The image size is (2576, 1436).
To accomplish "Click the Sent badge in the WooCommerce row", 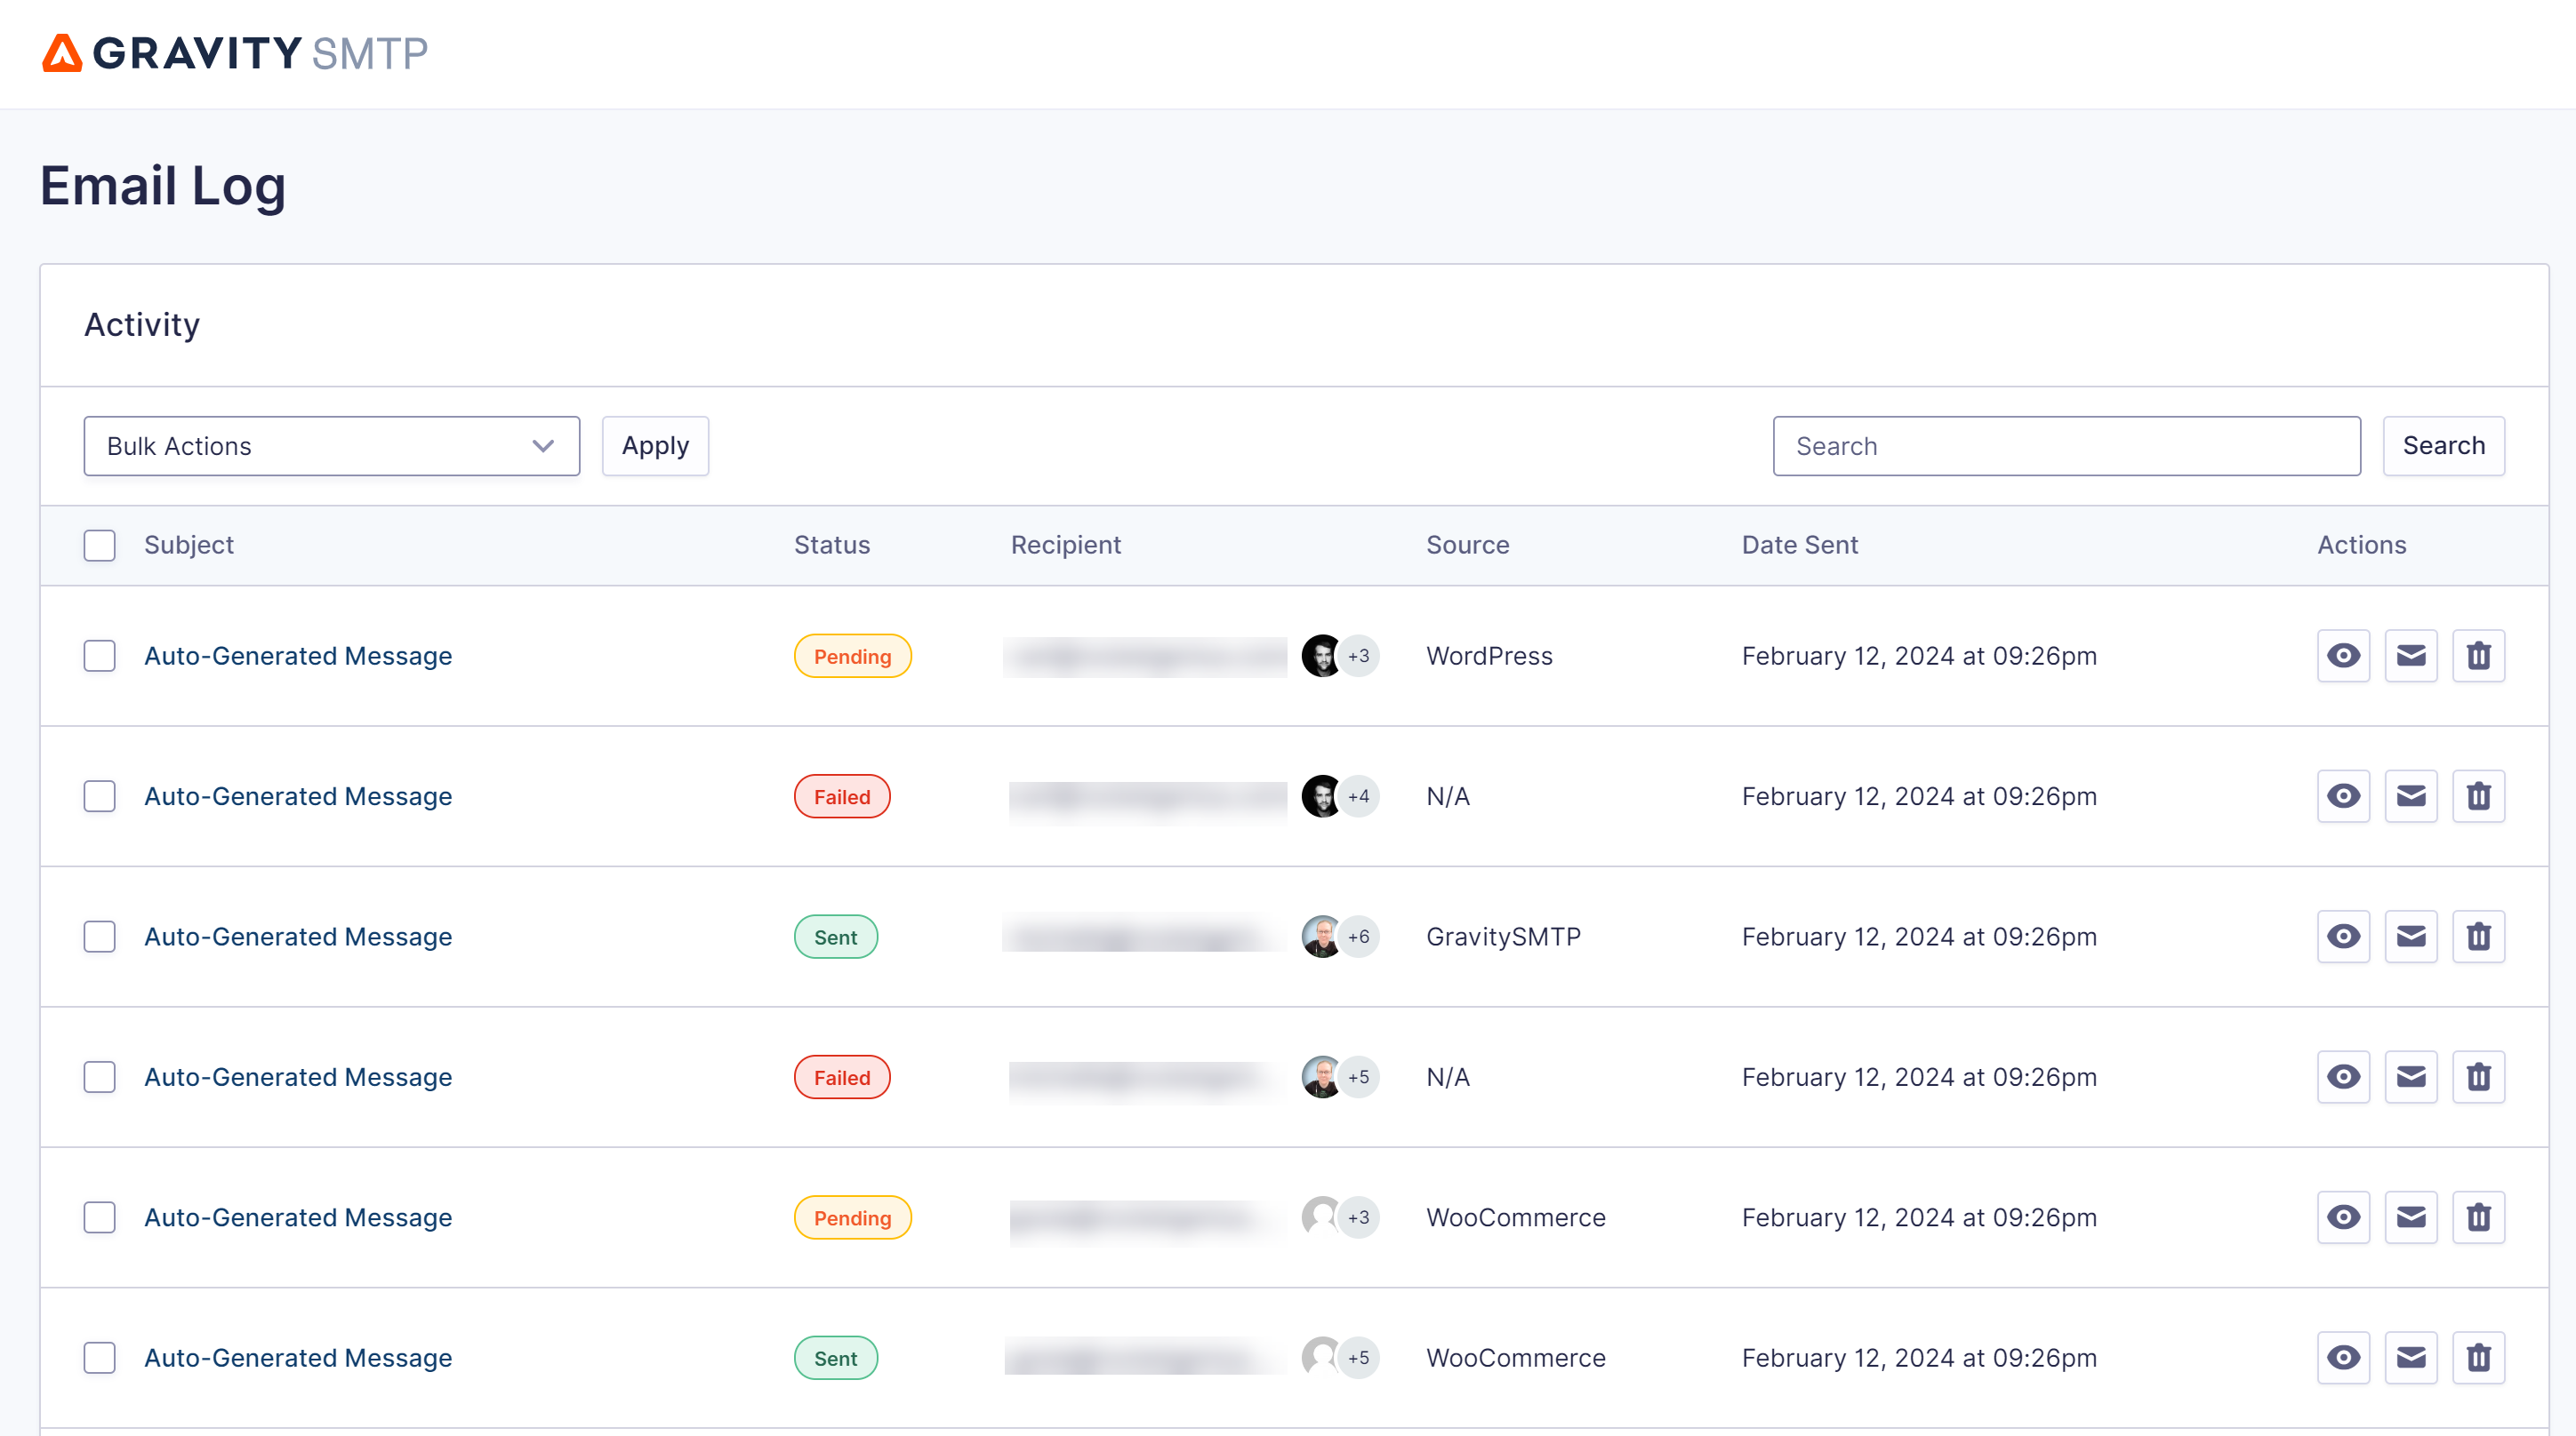I will (836, 1358).
